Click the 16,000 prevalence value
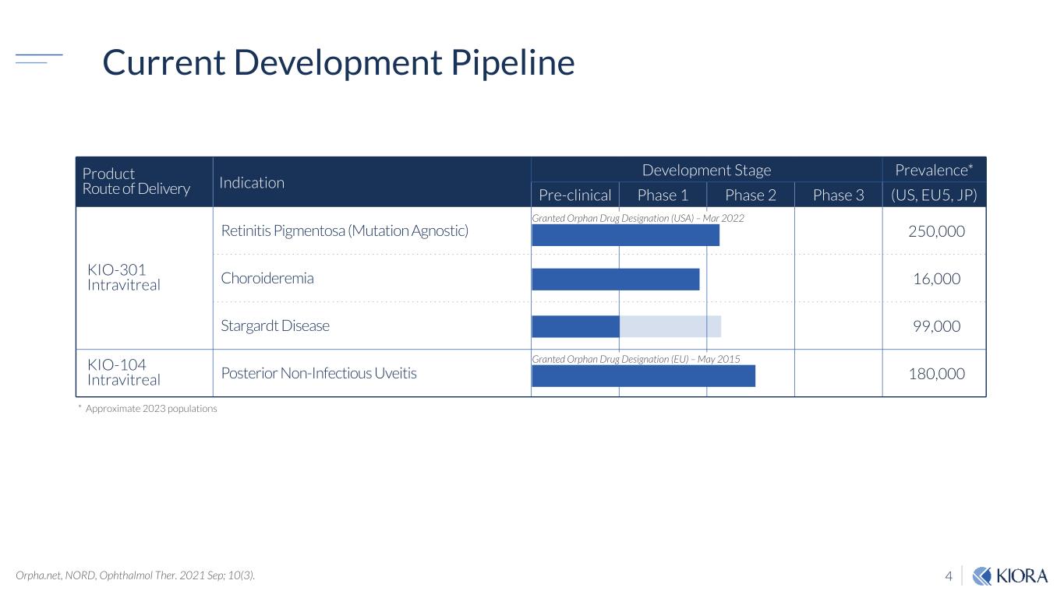1064x598 pixels. [x=936, y=279]
